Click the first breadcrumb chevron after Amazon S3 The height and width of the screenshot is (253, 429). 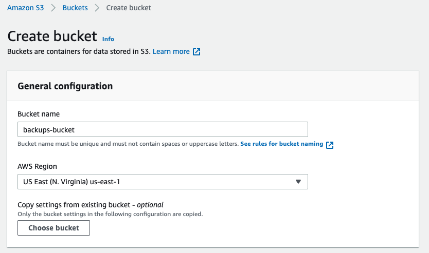pos(53,8)
